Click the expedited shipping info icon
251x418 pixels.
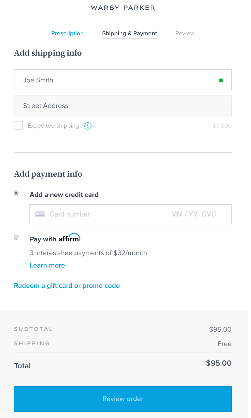coord(88,126)
